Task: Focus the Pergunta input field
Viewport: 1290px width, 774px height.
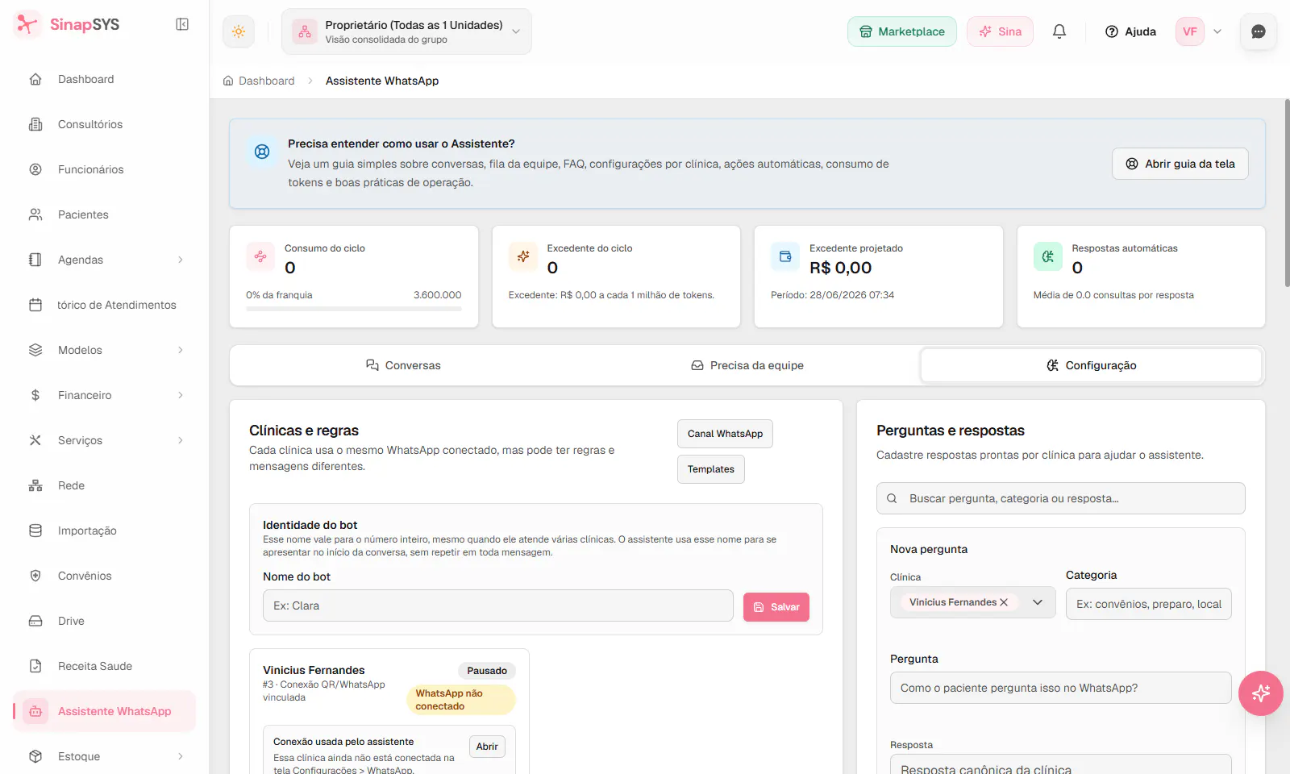Action: (x=1060, y=688)
